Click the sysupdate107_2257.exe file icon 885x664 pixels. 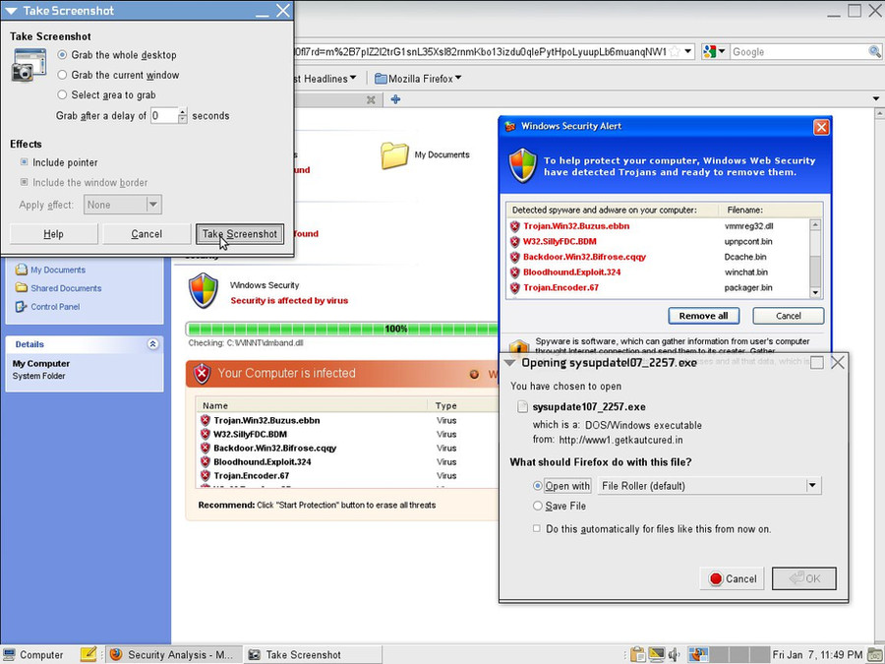point(523,406)
